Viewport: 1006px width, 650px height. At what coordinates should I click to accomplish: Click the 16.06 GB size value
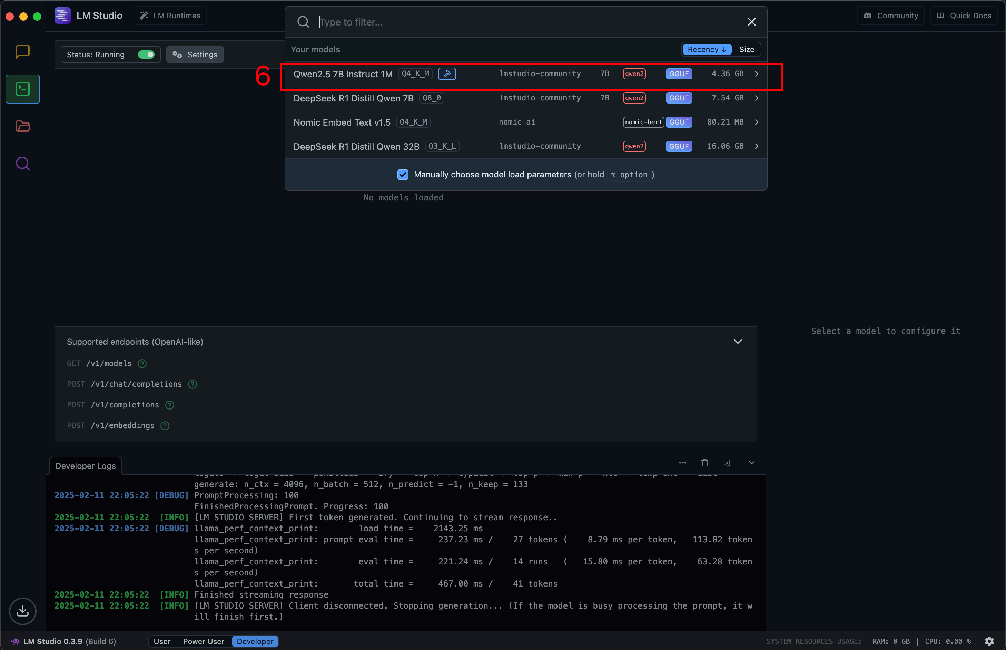(725, 146)
